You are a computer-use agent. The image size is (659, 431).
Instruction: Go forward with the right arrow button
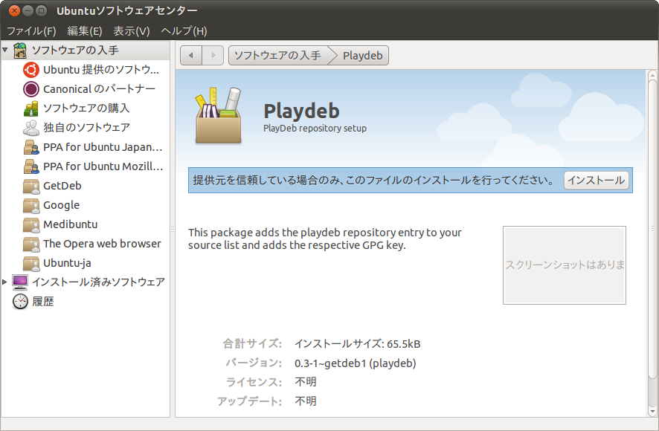[x=213, y=56]
